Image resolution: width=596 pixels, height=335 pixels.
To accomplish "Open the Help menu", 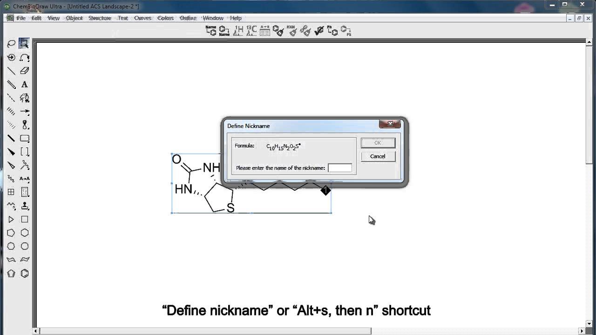I will 236,18.
